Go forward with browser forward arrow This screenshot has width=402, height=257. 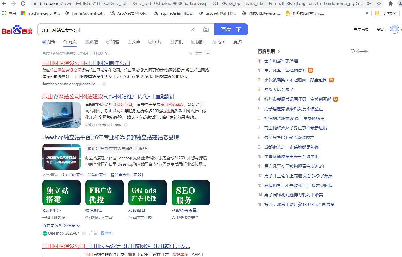[x=13, y=4]
